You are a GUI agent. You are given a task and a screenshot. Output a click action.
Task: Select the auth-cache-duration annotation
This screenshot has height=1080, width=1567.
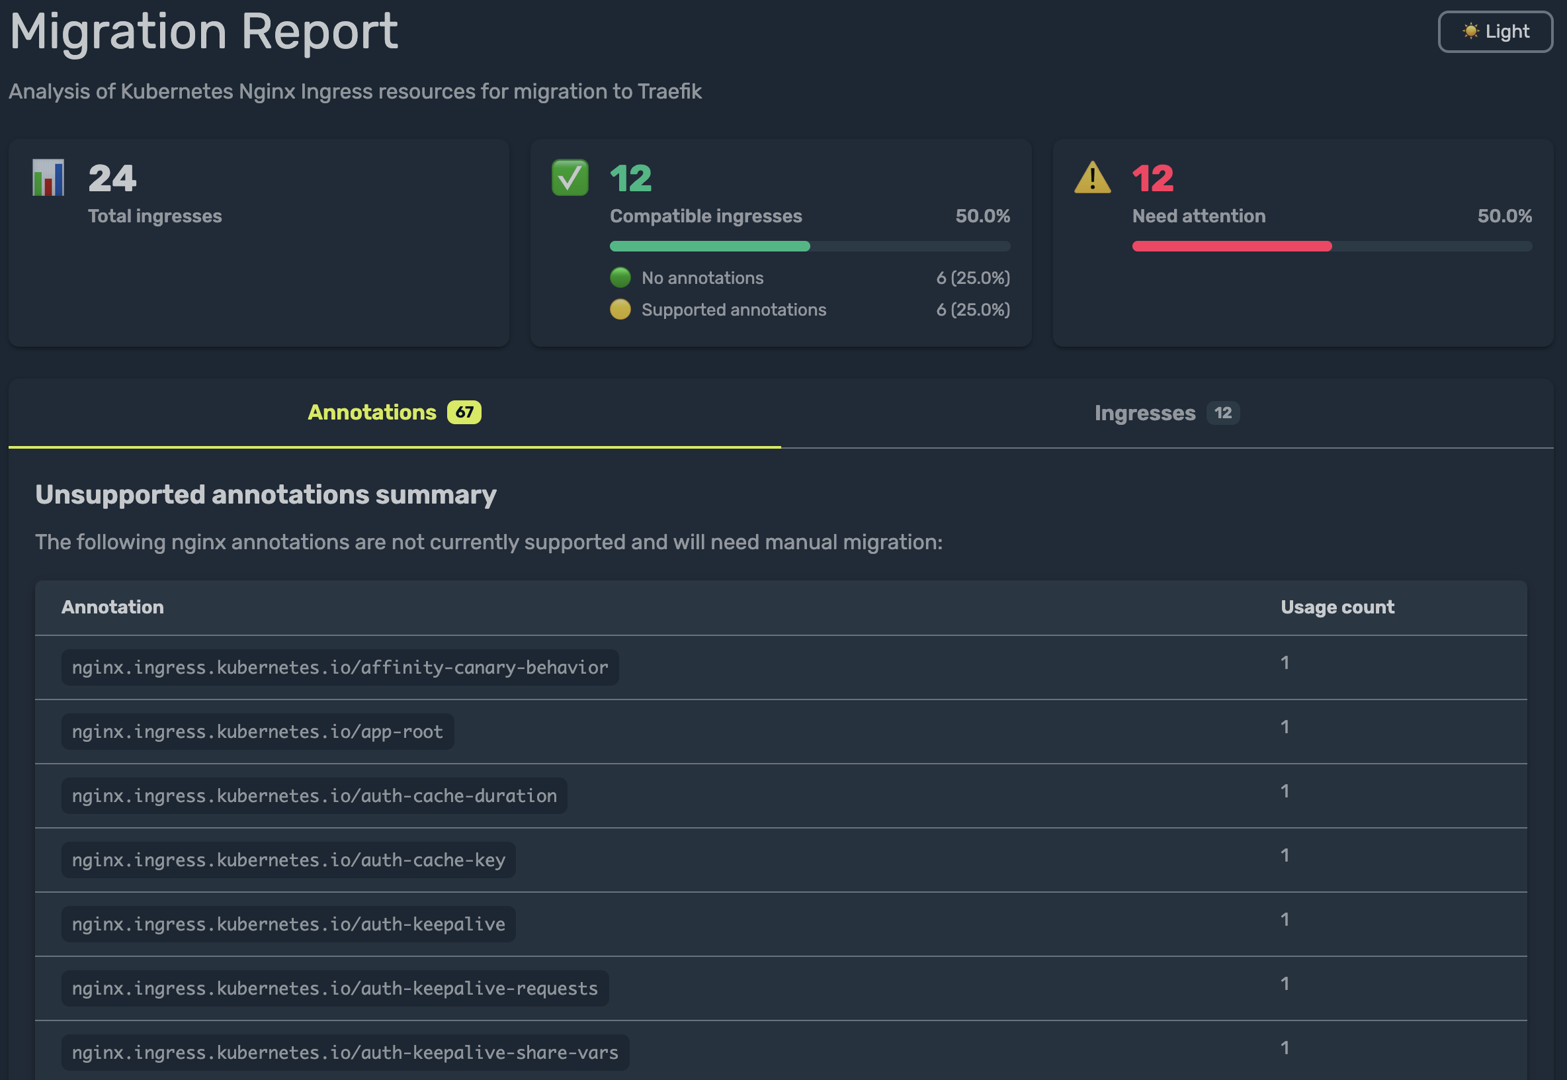[x=314, y=796]
